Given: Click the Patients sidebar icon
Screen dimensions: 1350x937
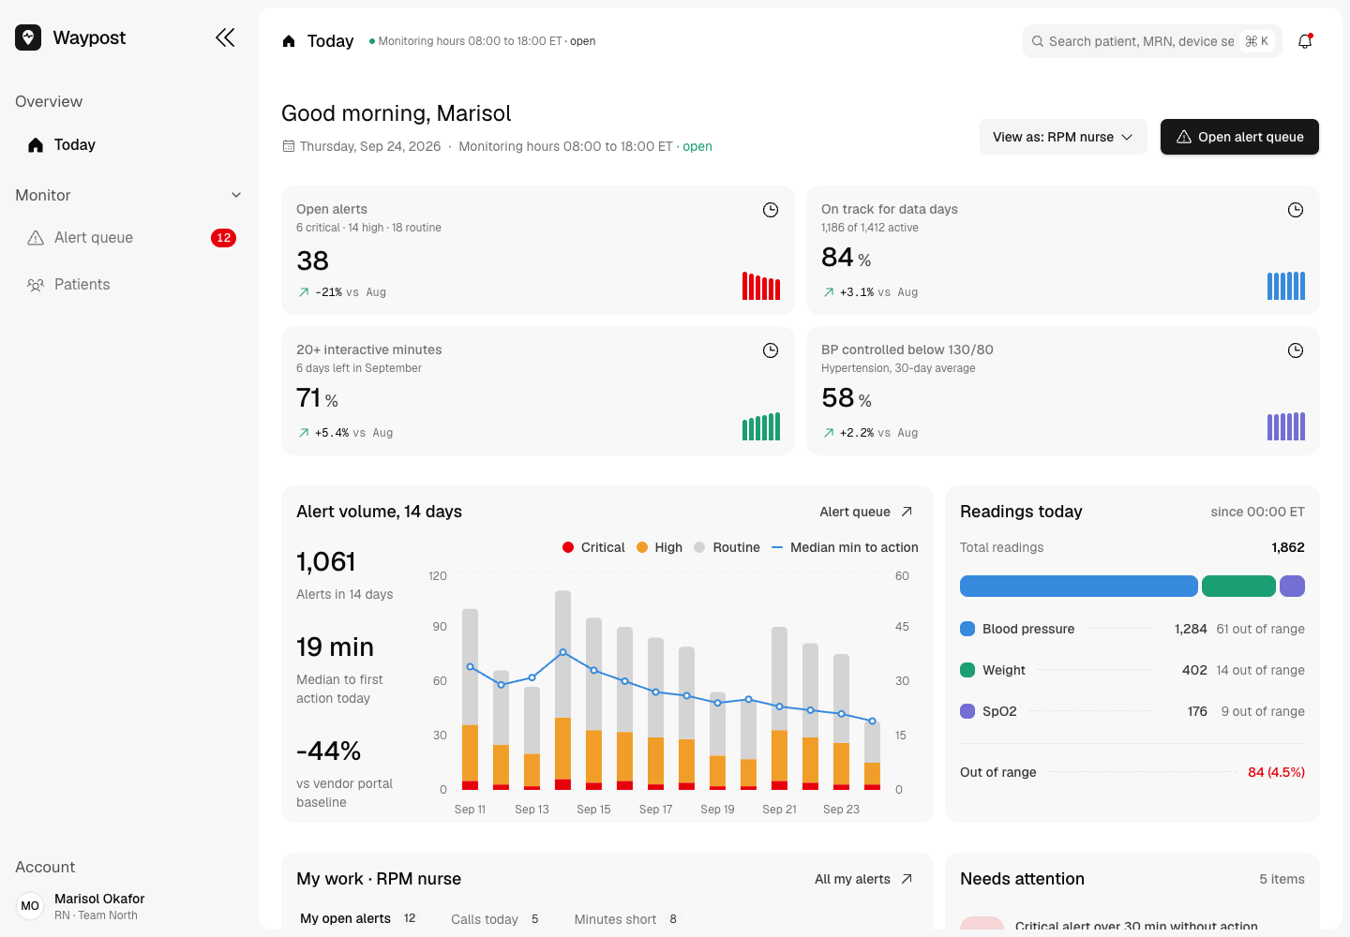Looking at the screenshot, I should click(x=36, y=285).
